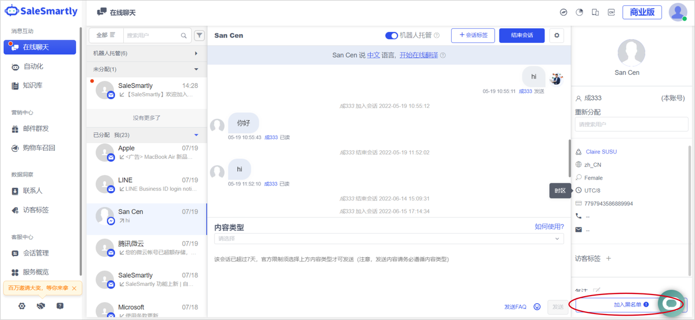Expand the 机器人托管(6) group
The image size is (695, 320).
196,53
